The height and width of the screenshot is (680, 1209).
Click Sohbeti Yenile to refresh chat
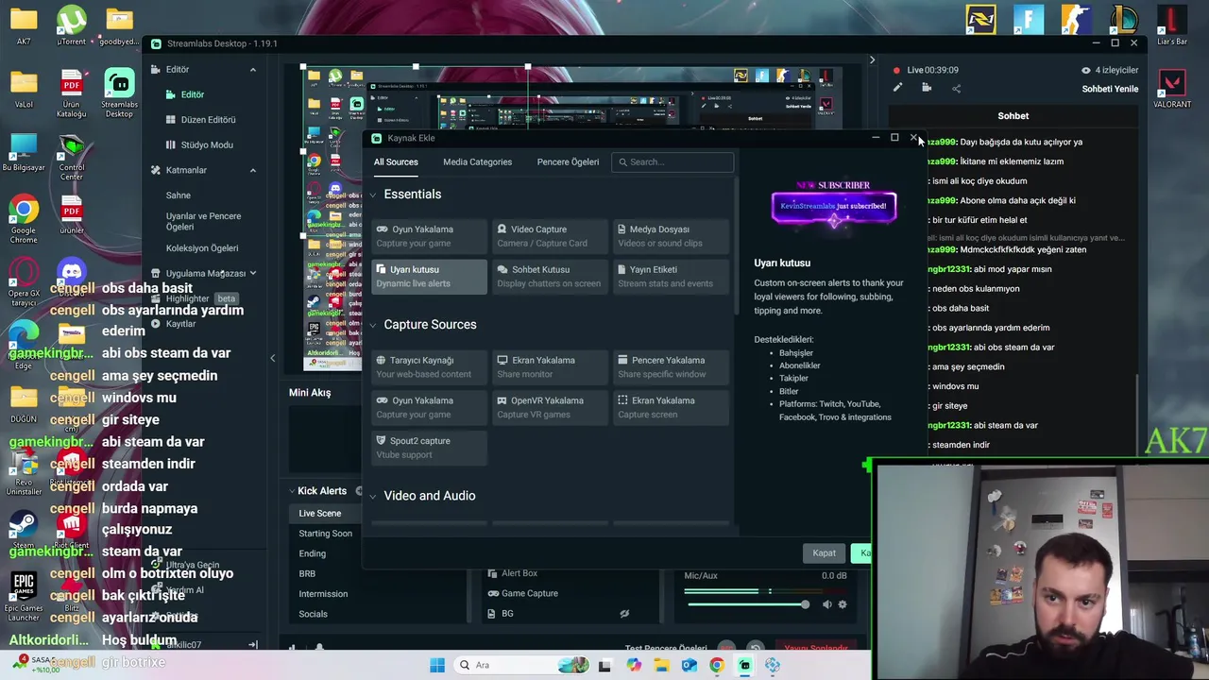1110,89
